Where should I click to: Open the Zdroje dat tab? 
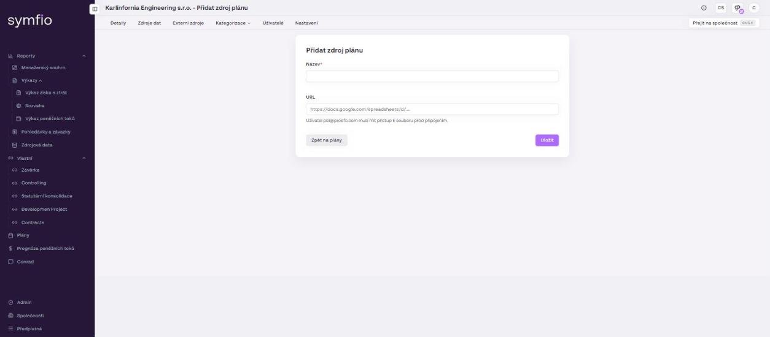[x=149, y=23]
